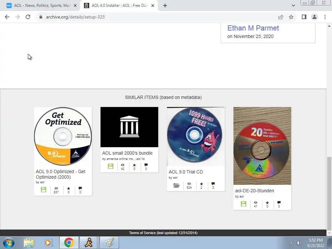The image size is (332, 249).
Task: Open aol-DE-20-Stunden title link
Action: (255, 191)
